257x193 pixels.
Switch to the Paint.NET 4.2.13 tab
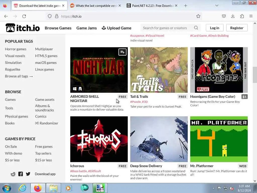tap(152, 6)
